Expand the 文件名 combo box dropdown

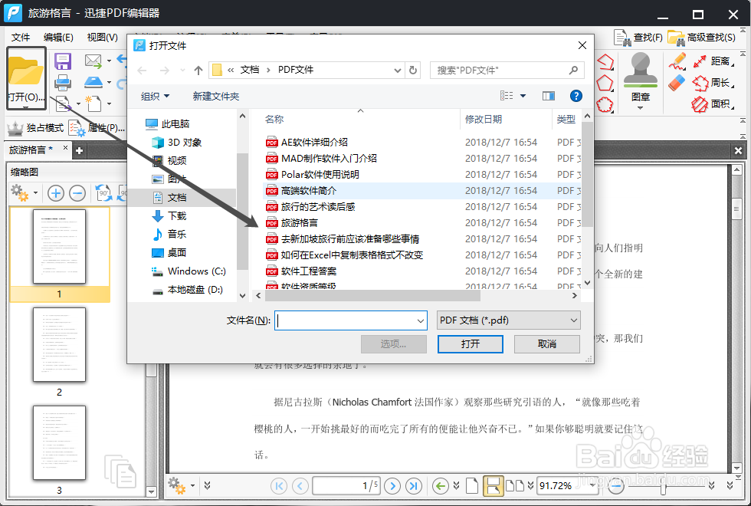(420, 320)
